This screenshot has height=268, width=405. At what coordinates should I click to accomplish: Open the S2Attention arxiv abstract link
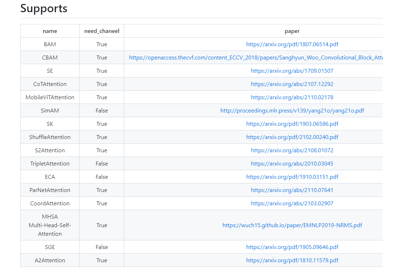pyautogui.click(x=292, y=150)
